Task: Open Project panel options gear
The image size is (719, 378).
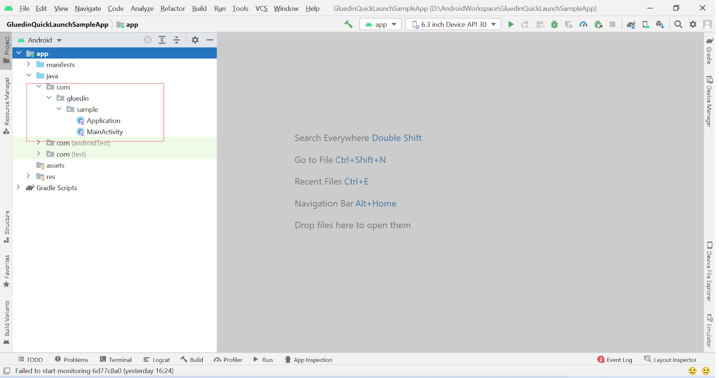Action: point(195,40)
